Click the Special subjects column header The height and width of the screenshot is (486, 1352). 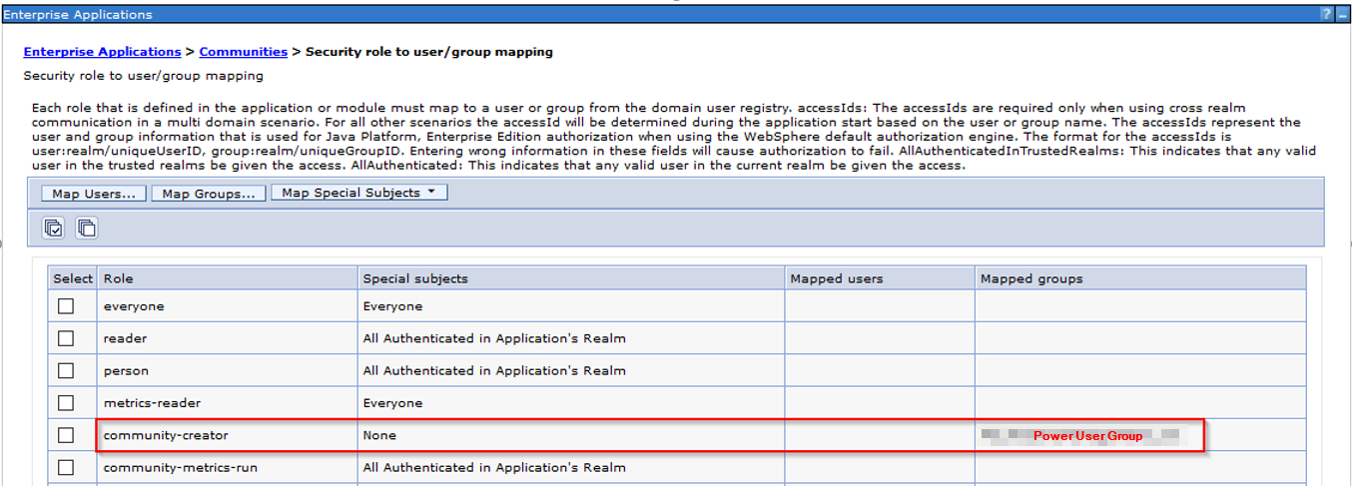[414, 278]
